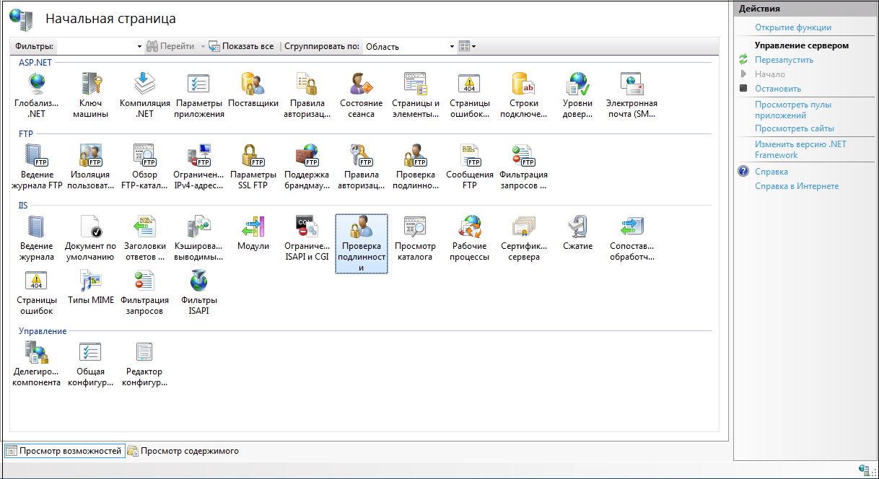Switch to Просмотр содержимого tab

[x=183, y=451]
